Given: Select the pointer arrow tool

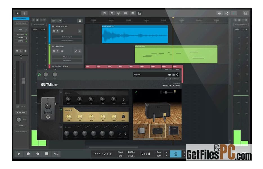Looking at the screenshot, I should tap(17, 13).
